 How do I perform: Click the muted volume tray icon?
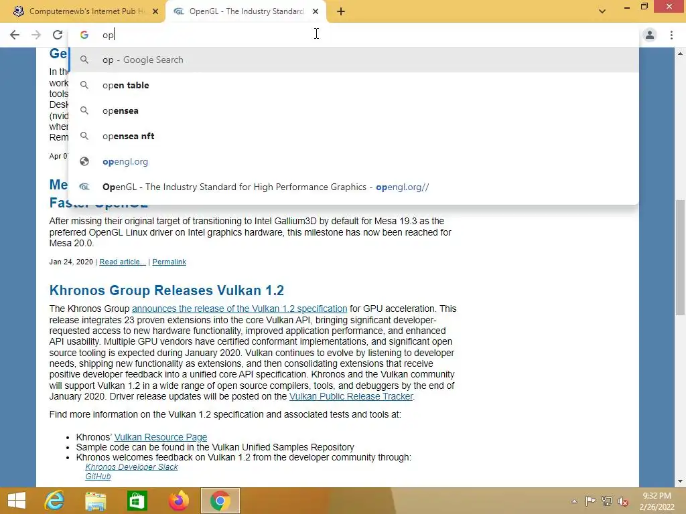(622, 501)
